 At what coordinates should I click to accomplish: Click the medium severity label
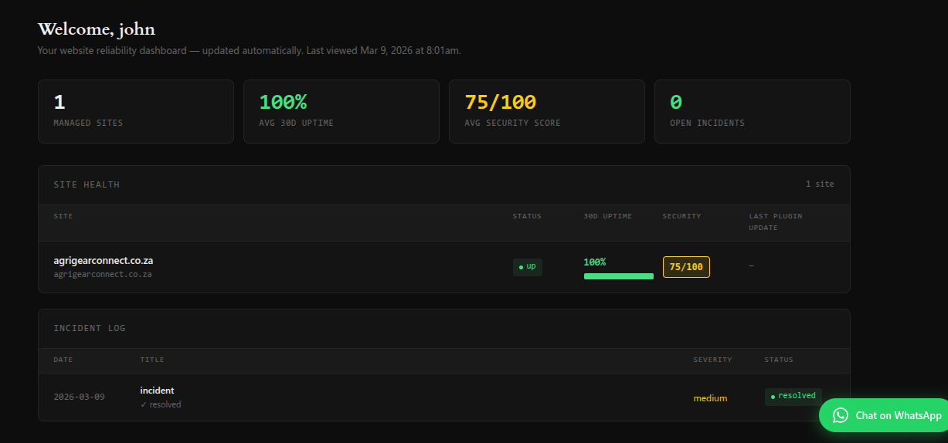tap(710, 398)
